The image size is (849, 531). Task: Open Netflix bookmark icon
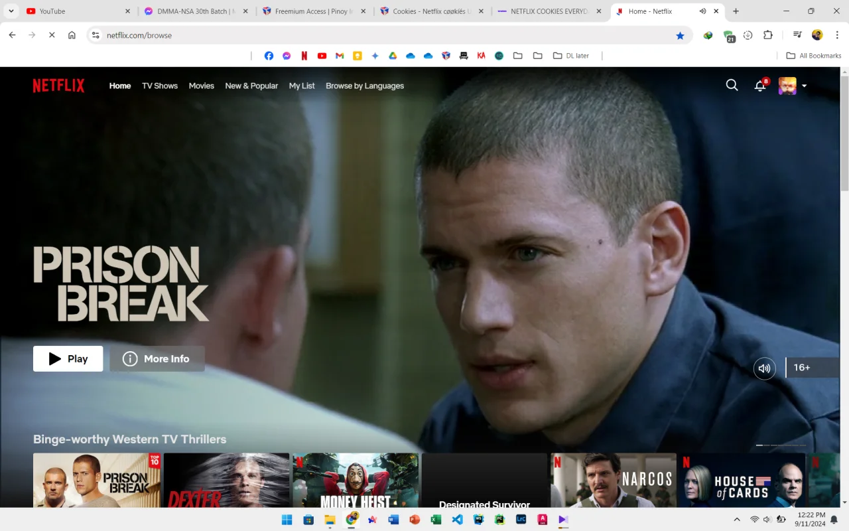pos(304,56)
